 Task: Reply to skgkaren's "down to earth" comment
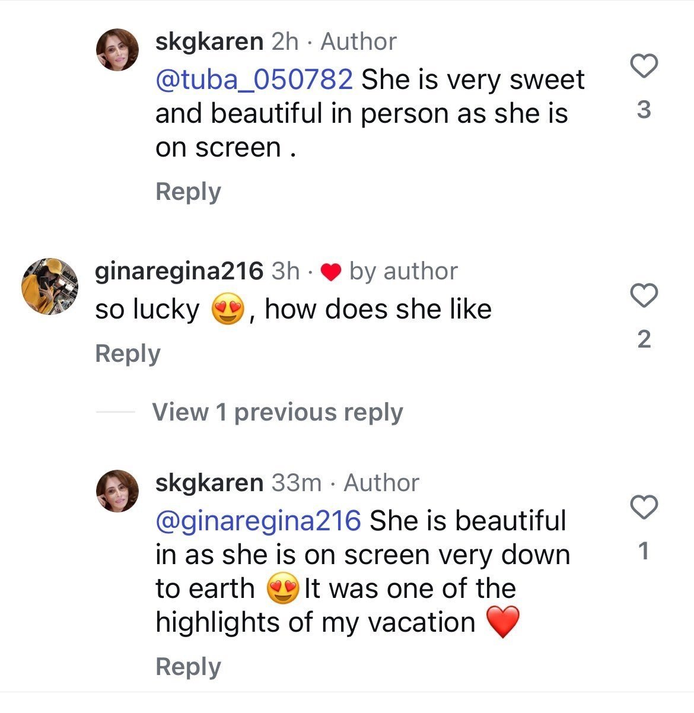[188, 666]
